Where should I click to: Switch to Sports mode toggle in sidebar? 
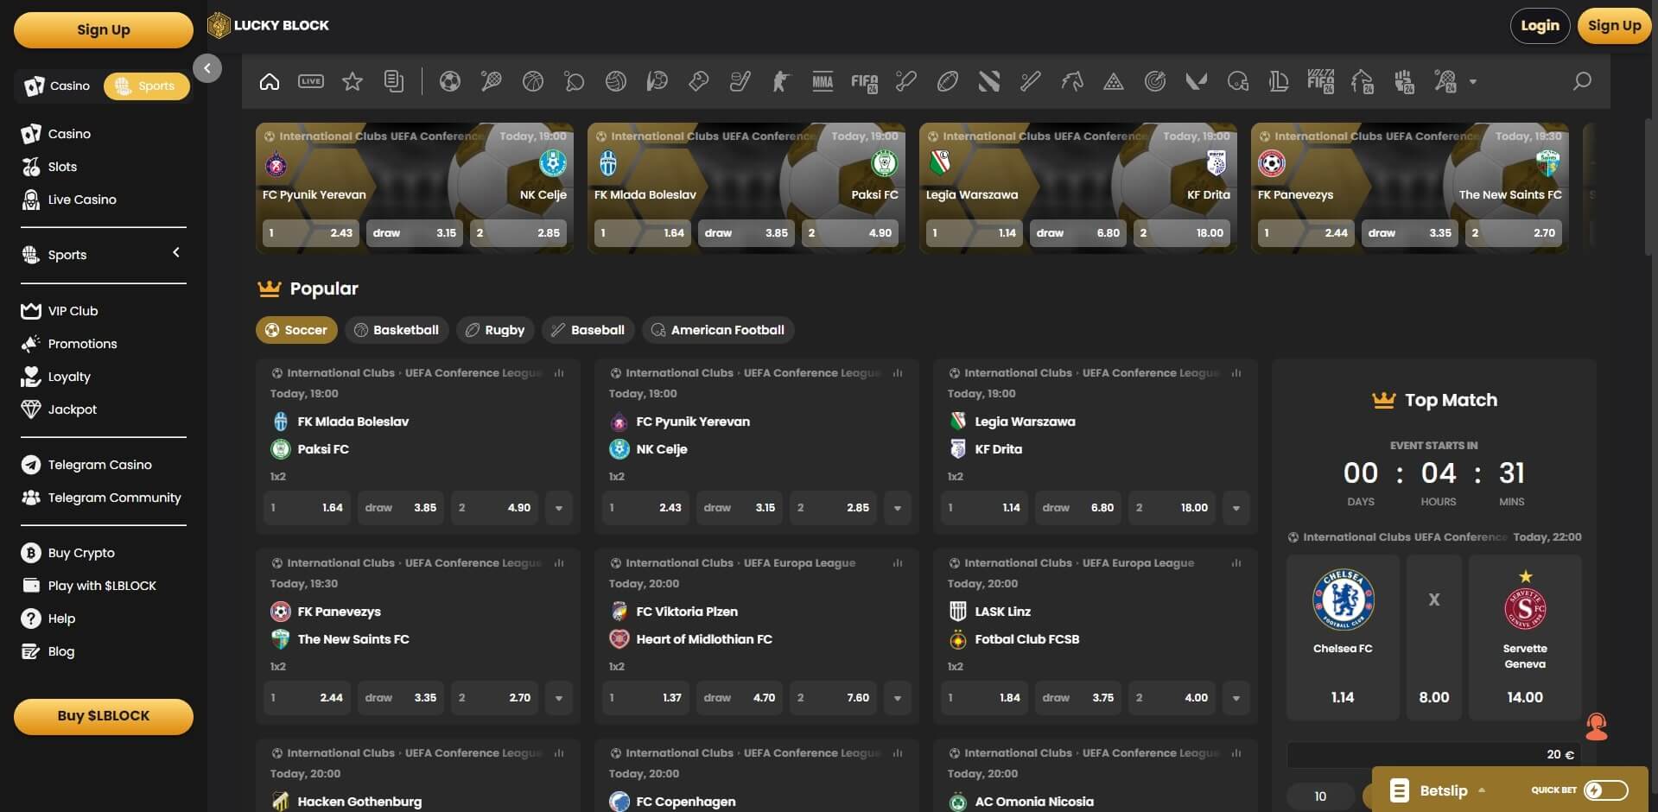pyautogui.click(x=146, y=86)
